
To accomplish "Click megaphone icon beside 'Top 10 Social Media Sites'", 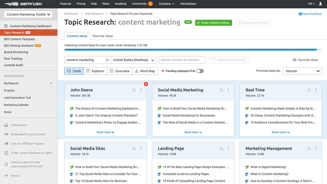I will pos(72,181).
